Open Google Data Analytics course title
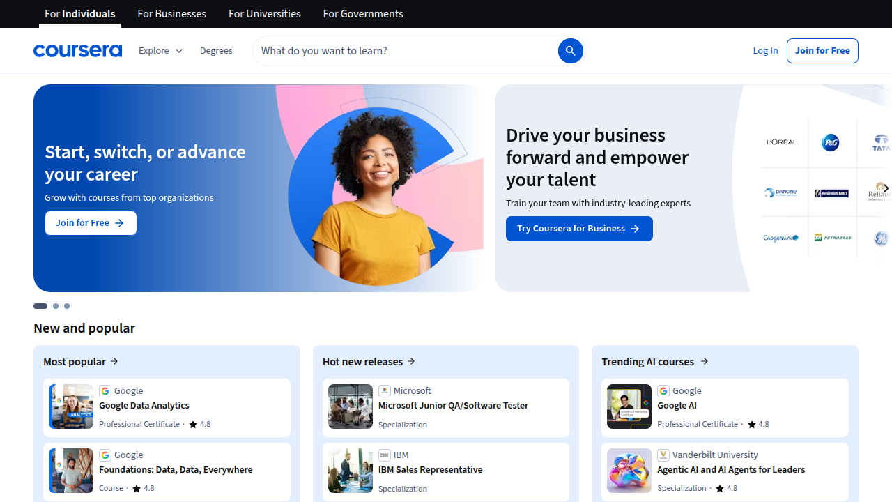The width and height of the screenshot is (892, 502). pos(144,406)
